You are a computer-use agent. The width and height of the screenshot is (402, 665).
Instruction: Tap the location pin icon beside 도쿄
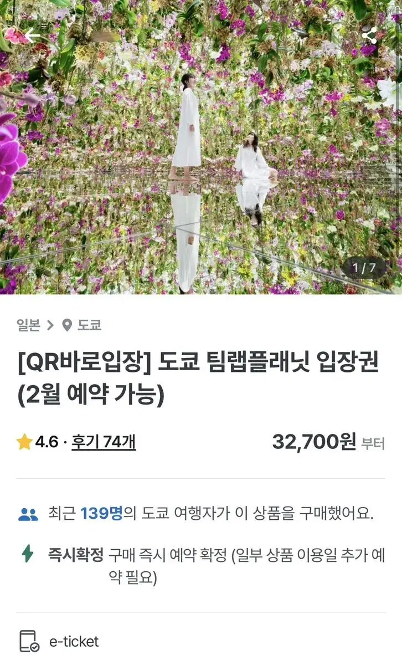click(67, 325)
